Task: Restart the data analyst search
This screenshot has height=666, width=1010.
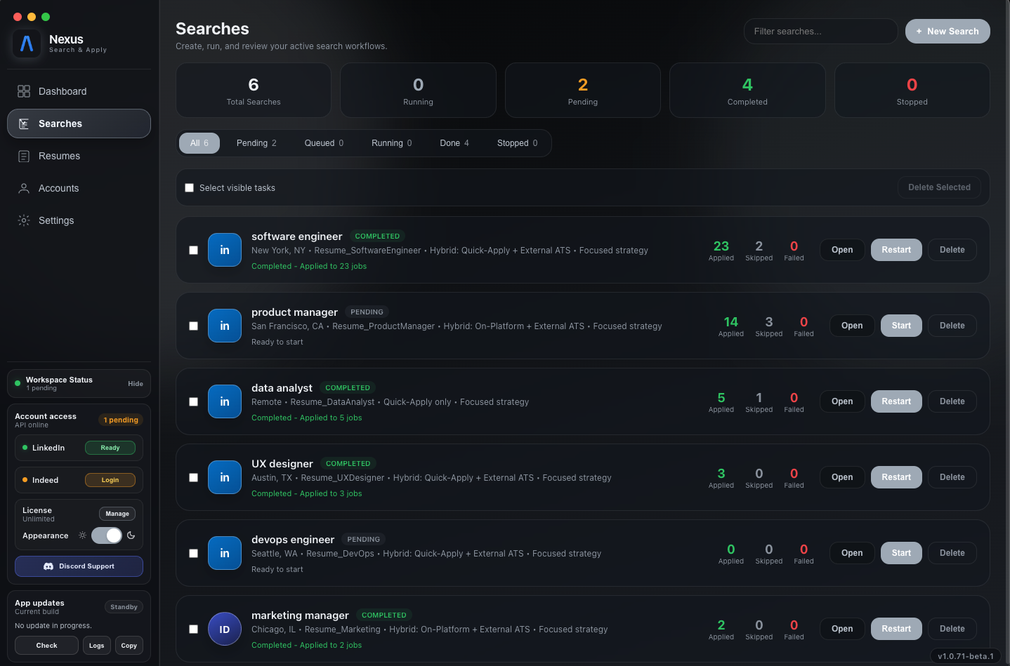Action: coord(896,401)
